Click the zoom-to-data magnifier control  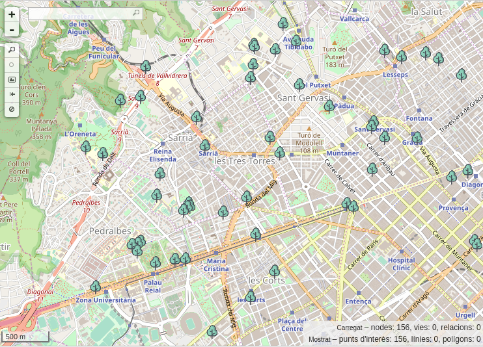tap(12, 49)
